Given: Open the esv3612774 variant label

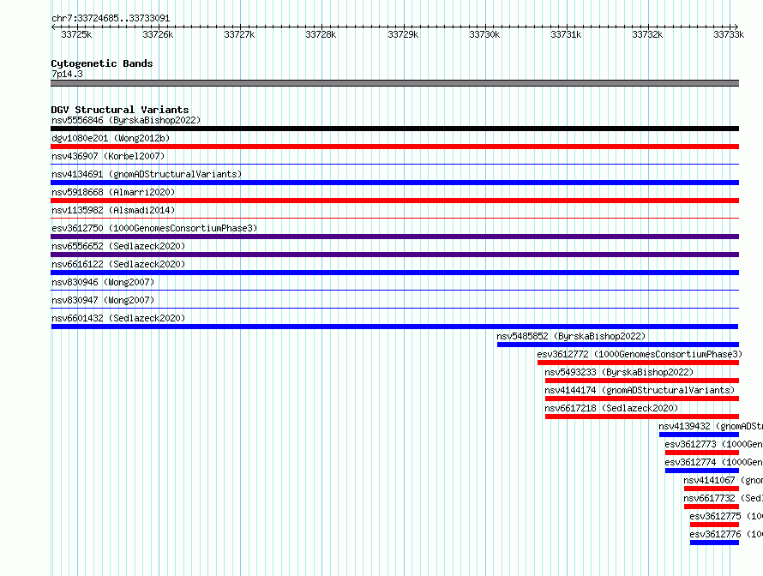Looking at the screenshot, I should (x=713, y=462).
